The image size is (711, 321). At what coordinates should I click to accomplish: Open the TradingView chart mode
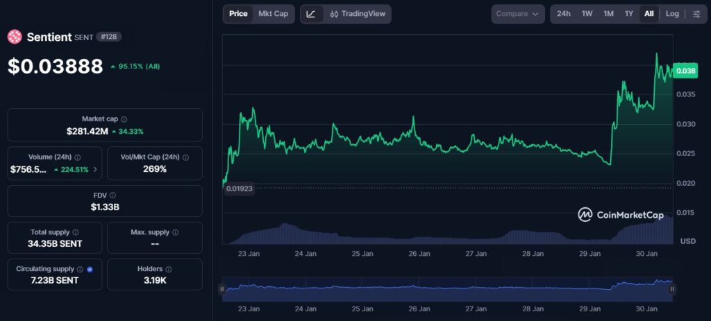358,14
